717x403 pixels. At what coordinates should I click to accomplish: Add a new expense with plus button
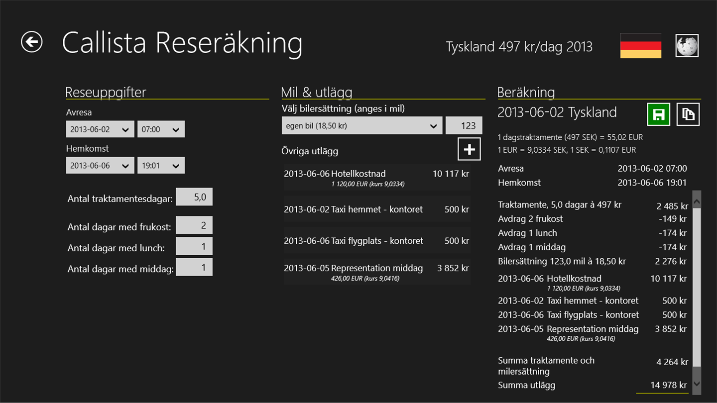click(469, 149)
